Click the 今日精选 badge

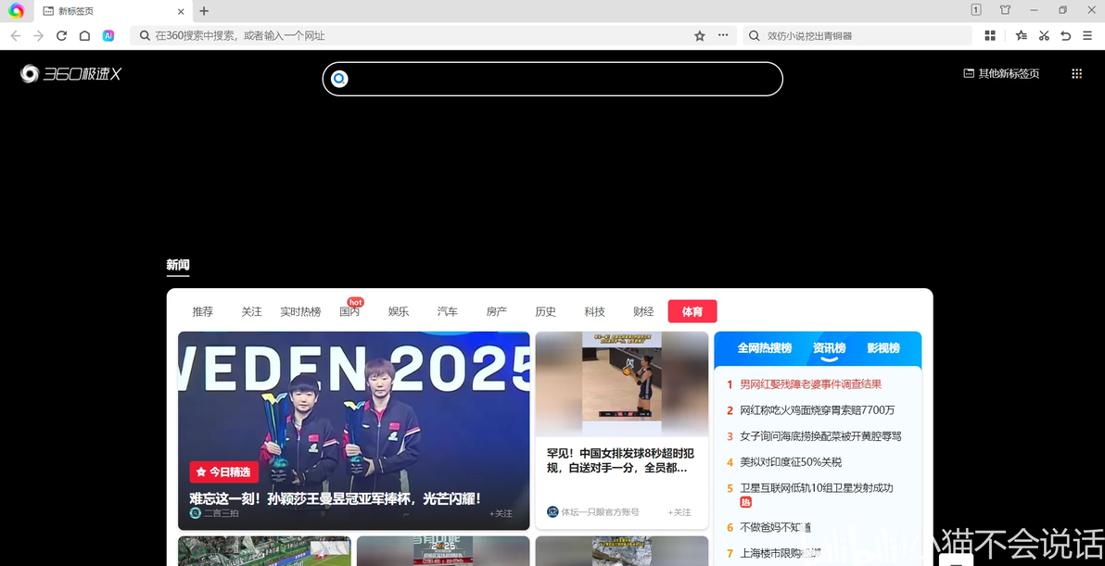[x=224, y=472]
